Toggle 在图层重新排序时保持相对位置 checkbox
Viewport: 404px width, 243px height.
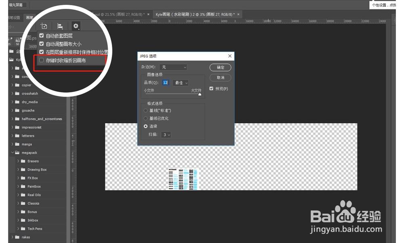(42, 52)
